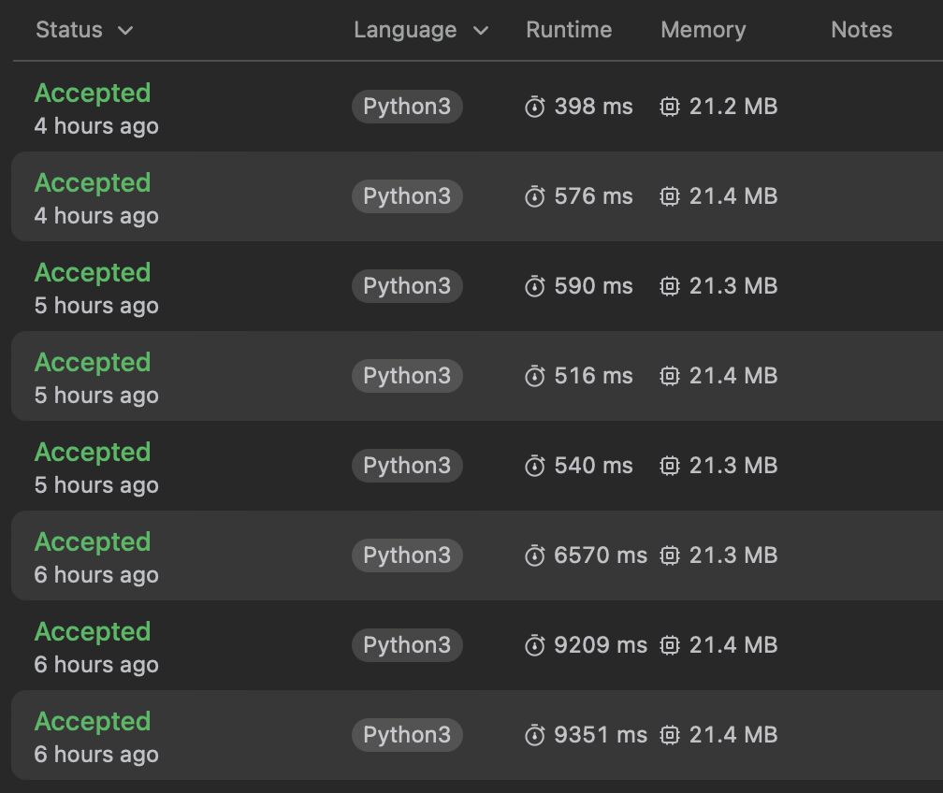This screenshot has width=943, height=793.
Task: Click the stopwatch icon next to 6570 ms
Action: click(535, 555)
